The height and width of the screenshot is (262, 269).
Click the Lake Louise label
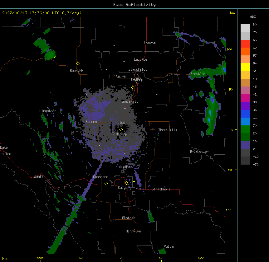[x=6, y=151]
